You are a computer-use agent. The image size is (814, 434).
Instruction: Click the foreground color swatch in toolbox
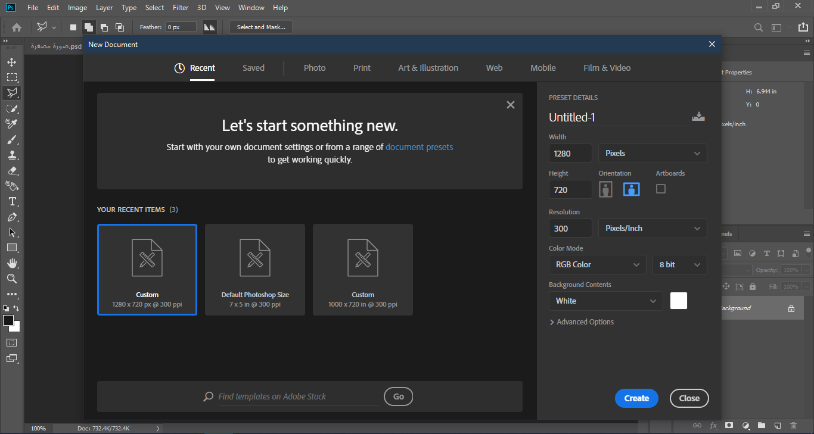8,320
